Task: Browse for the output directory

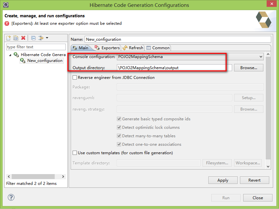Action: (249, 68)
